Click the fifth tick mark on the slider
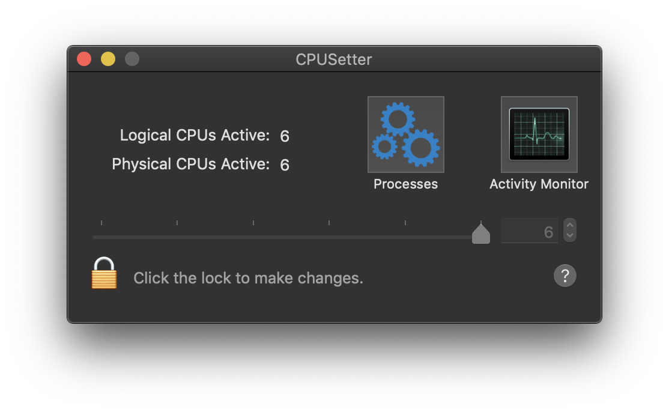The height and width of the screenshot is (412, 669). (405, 223)
